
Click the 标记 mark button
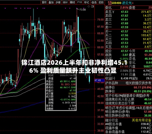click(x=87, y=2)
